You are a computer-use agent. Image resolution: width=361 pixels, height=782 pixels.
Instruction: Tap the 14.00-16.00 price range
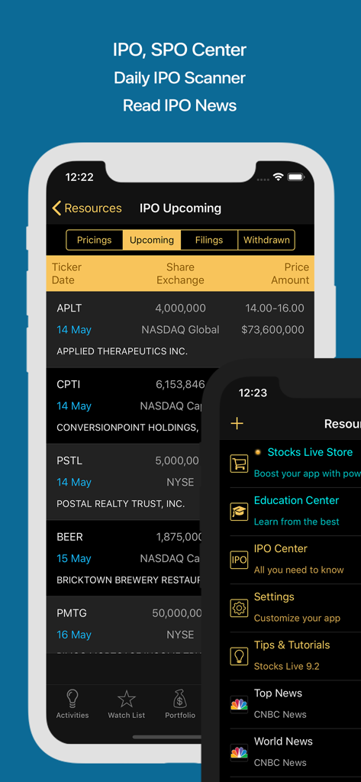(x=275, y=309)
